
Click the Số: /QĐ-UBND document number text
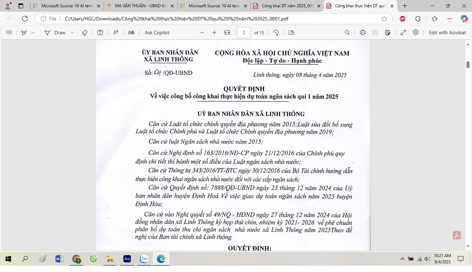coord(169,73)
